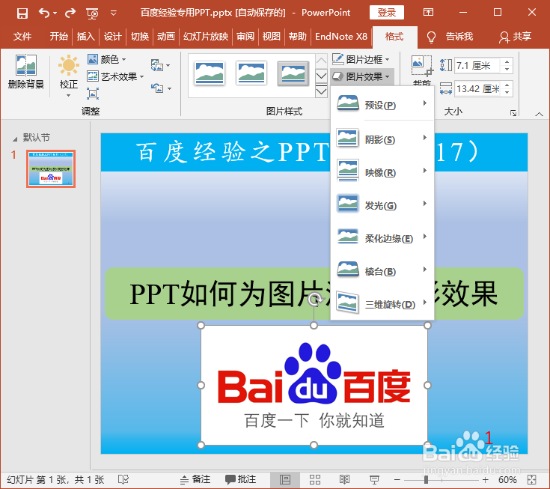This screenshot has width=550, height=489.
Task: Click the zoom slider handle
Action: click(x=426, y=479)
